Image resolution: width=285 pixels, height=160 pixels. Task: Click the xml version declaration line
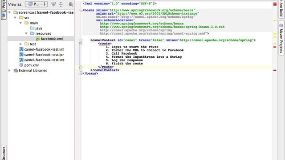pos(120,4)
